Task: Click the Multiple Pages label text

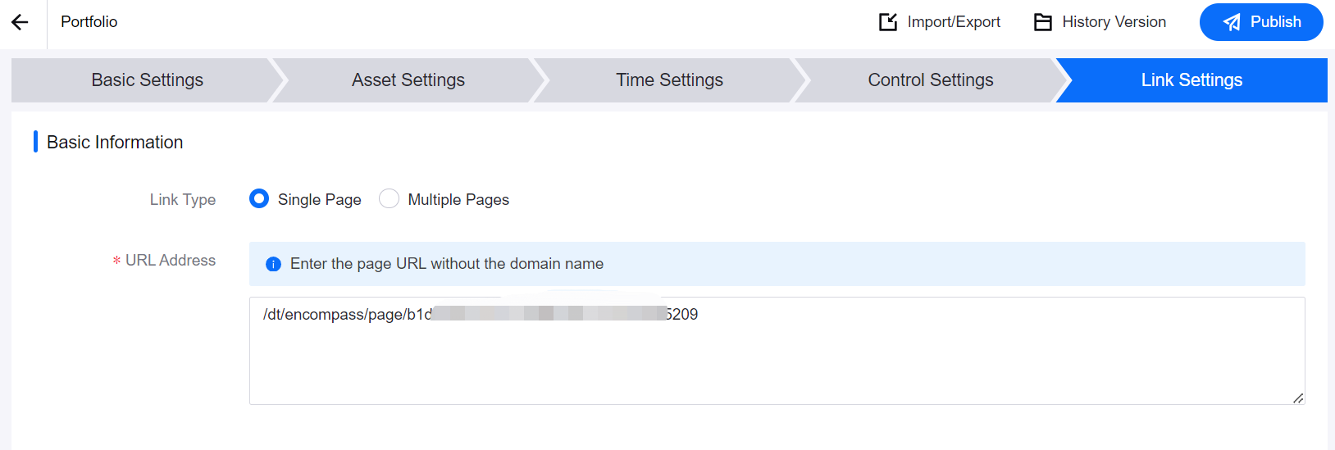Action: point(458,200)
